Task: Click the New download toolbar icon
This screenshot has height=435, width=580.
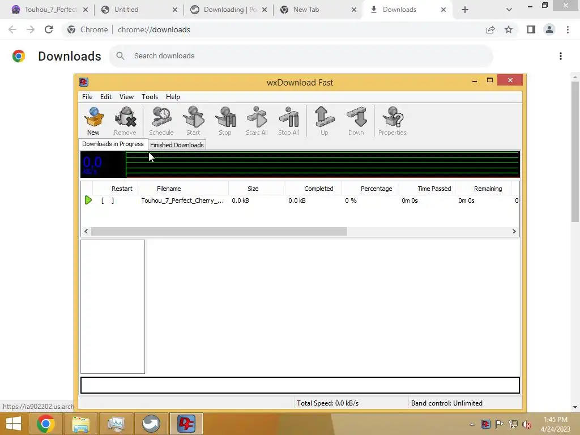Action: pyautogui.click(x=93, y=121)
